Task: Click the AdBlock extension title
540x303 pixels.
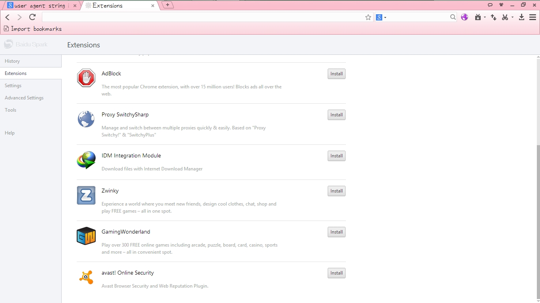Action: point(111,73)
